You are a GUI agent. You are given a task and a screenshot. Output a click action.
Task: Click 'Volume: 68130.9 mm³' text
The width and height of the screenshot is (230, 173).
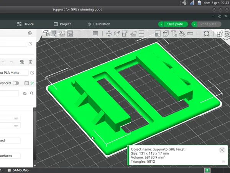[x=148, y=157]
